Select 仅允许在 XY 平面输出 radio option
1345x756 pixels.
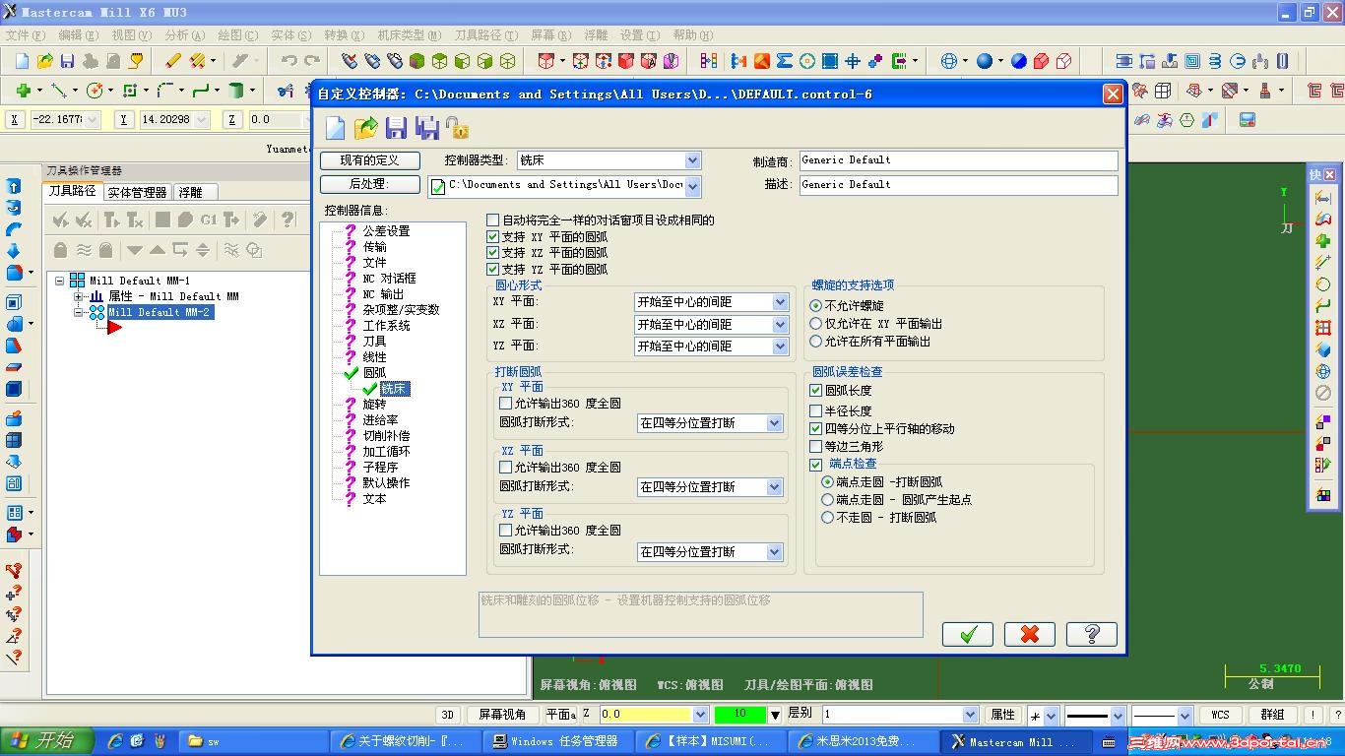[x=815, y=324]
